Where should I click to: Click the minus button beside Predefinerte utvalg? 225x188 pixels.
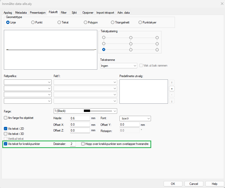coord(172,95)
